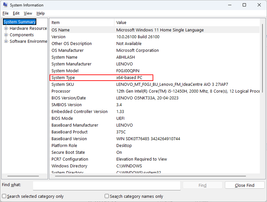
Task: Click the Elevation Required to View value
Action: tap(142, 159)
